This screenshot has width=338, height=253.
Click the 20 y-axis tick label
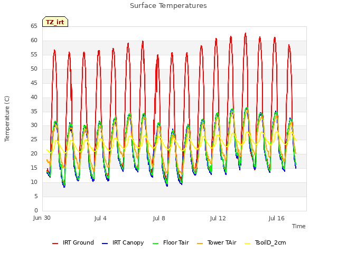tap(34, 153)
